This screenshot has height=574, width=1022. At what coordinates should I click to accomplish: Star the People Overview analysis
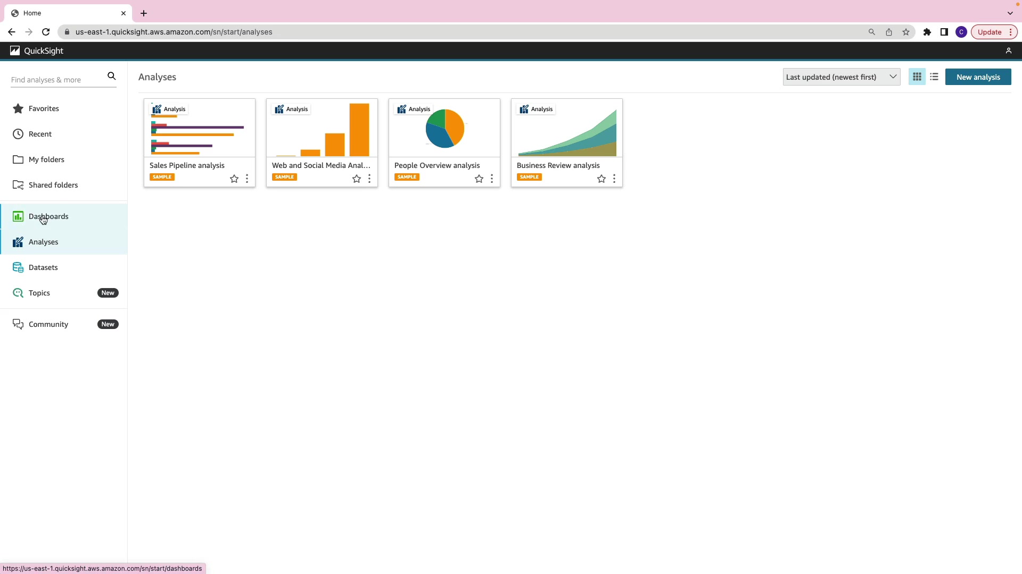[479, 179]
